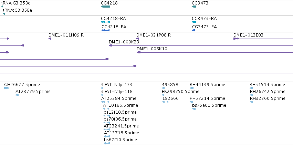Select the AT25284.5prime EST glyph
Viewport: 293px width, 145px height.
(105, 102)
